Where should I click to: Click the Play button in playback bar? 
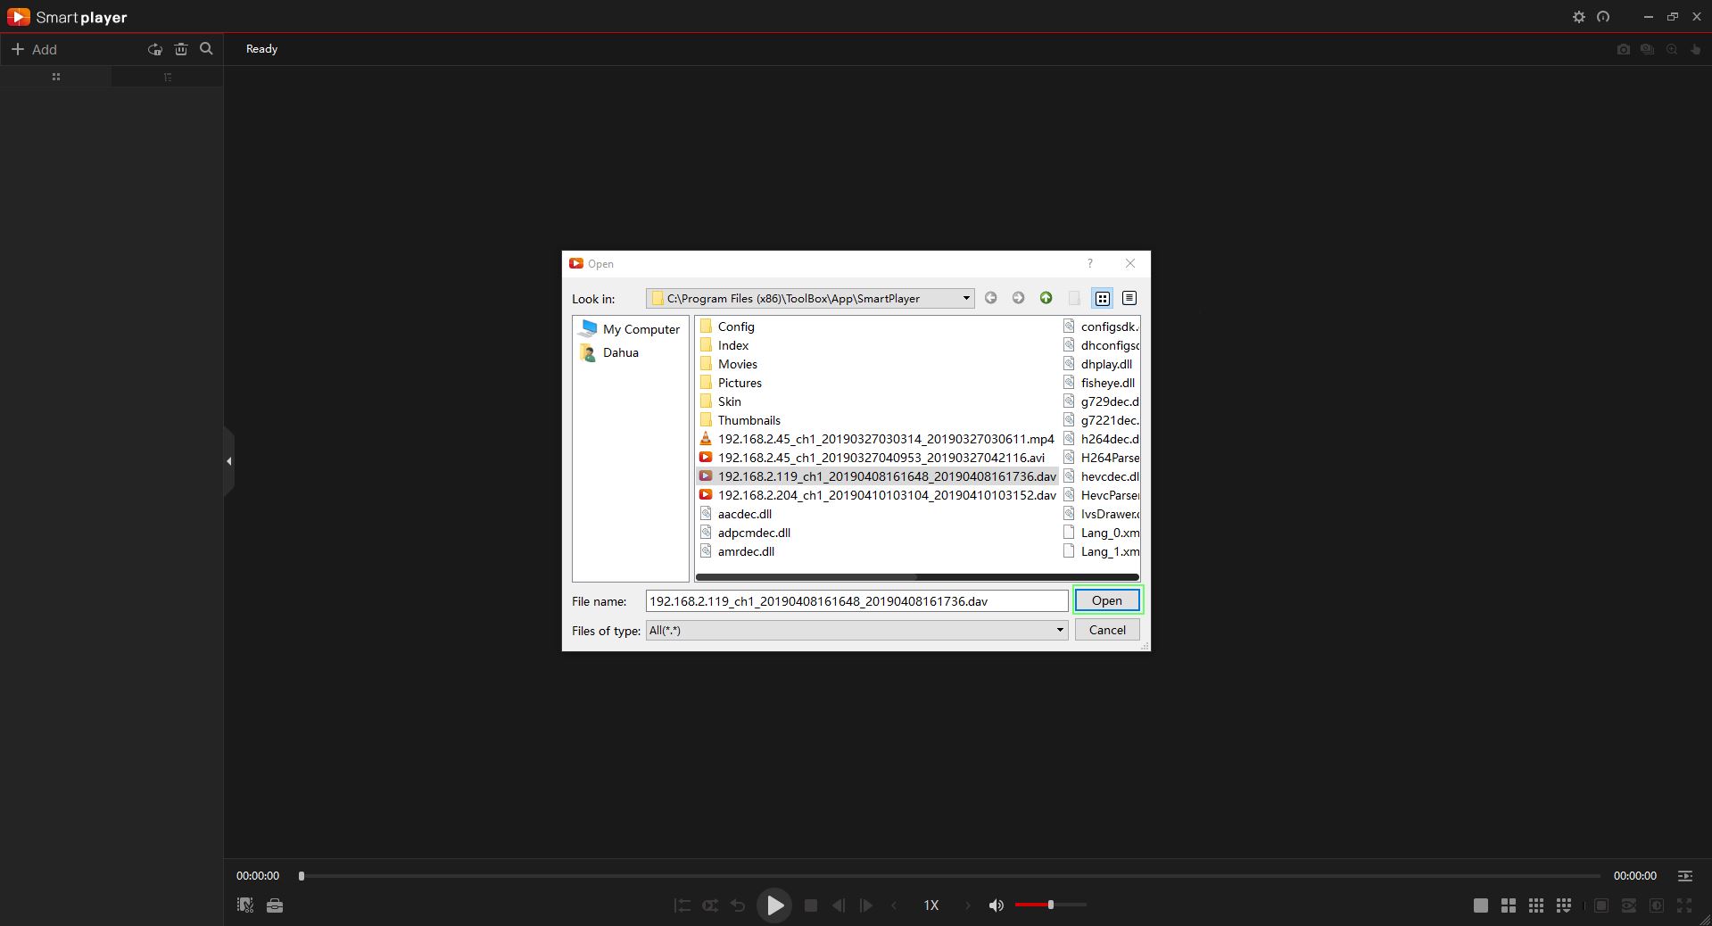pyautogui.click(x=774, y=905)
